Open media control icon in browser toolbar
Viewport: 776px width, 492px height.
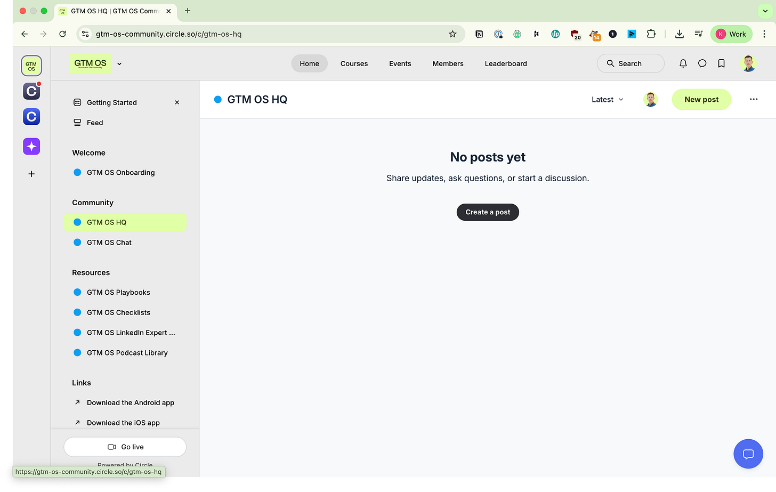coord(698,34)
